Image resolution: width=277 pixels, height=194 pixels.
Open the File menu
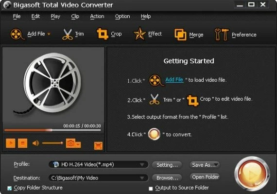point(17,16)
